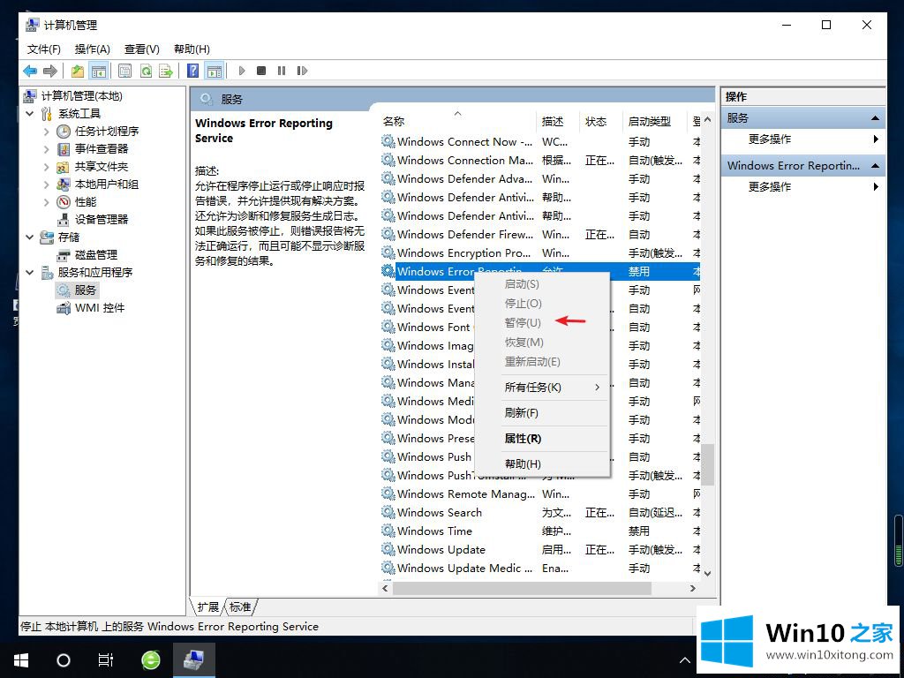Screen dimensions: 904x678
Task: Select the 共享文件夹 tree icon
Action: [x=64, y=167]
